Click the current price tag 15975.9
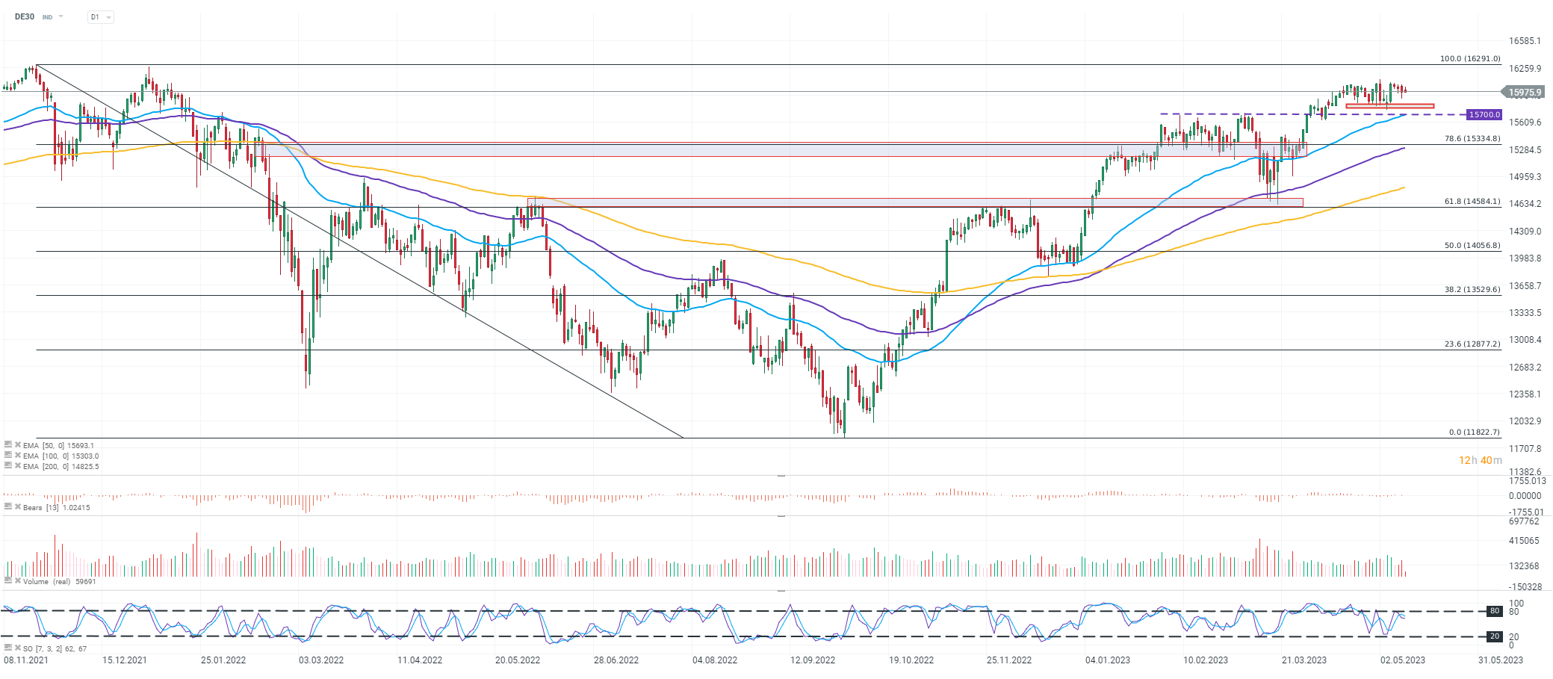This screenshot has width=1553, height=679. (x=1524, y=93)
